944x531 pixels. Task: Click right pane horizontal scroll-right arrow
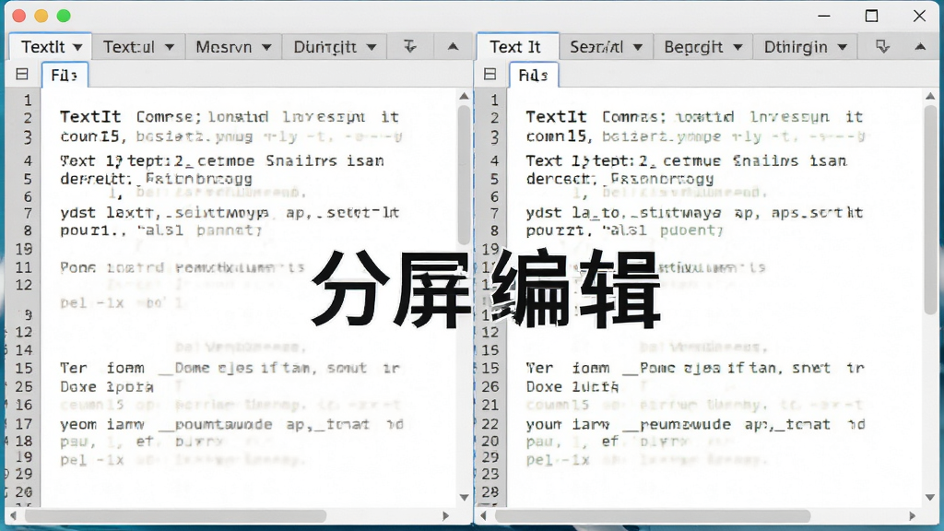coord(912,516)
